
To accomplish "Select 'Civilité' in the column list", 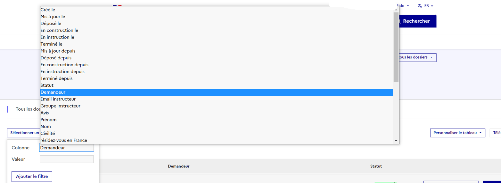I will pos(217,133).
